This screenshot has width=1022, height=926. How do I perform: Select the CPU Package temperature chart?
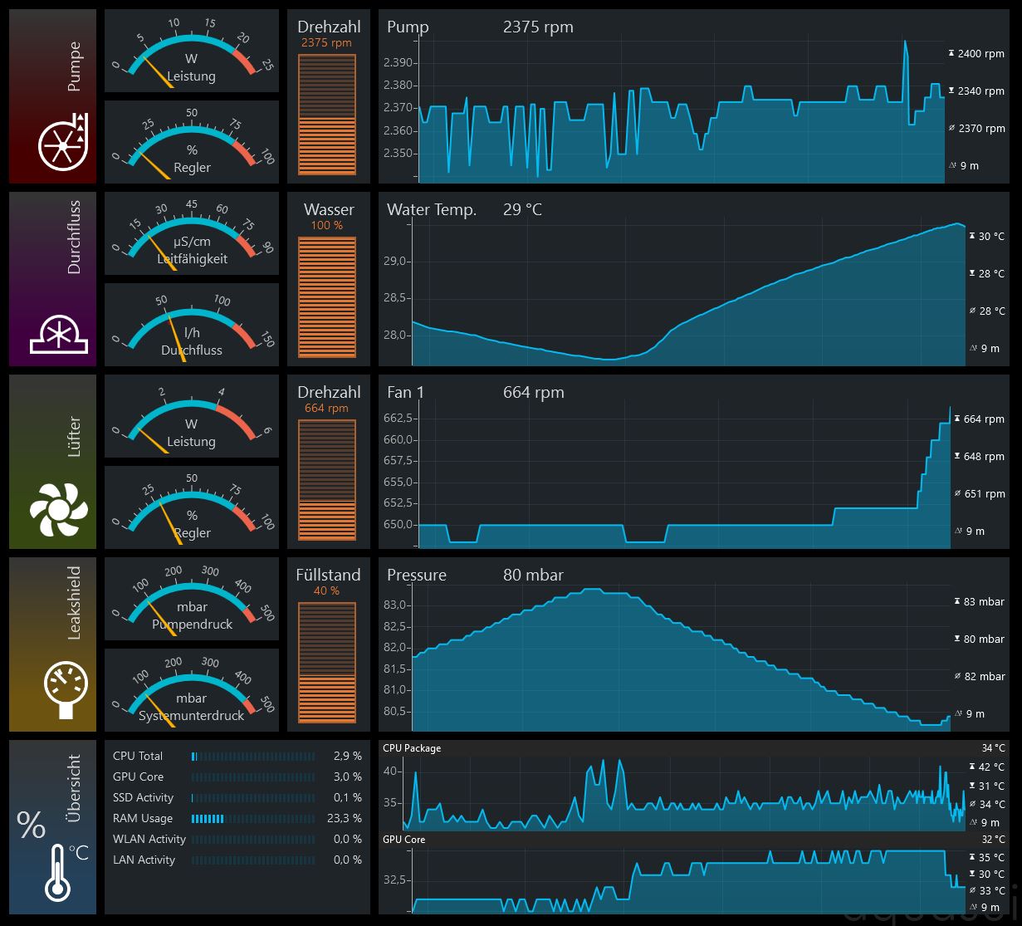[672, 793]
